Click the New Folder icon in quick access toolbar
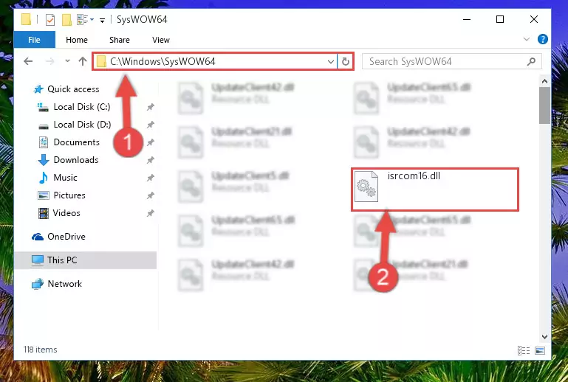The height and width of the screenshot is (382, 568). (x=66, y=19)
